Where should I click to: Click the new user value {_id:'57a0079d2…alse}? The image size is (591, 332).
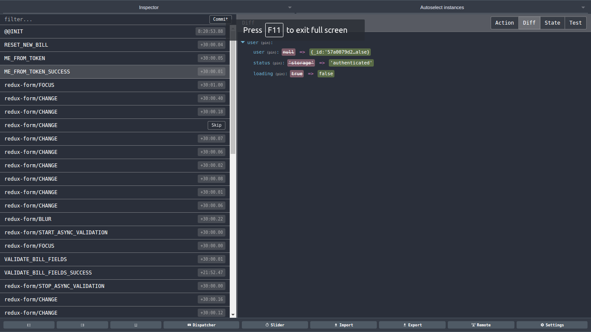[340, 52]
